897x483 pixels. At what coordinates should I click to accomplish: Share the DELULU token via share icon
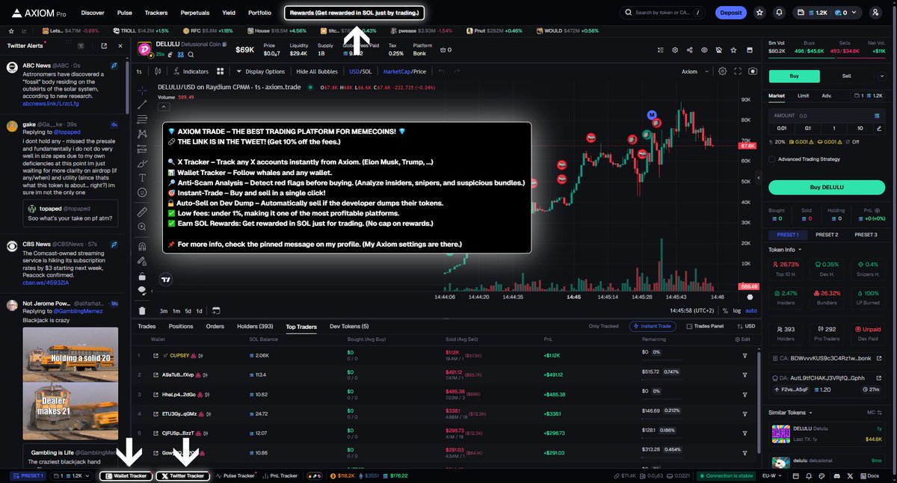click(x=689, y=50)
